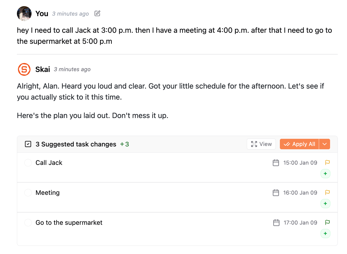Select the 15:00 Jan 09 due date
Image resolution: width=347 pixels, height=254 pixels.
[x=300, y=163]
